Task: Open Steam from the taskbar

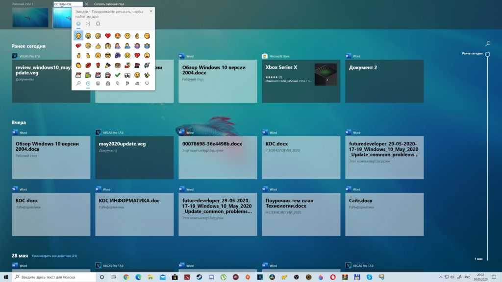Action: tap(200, 277)
